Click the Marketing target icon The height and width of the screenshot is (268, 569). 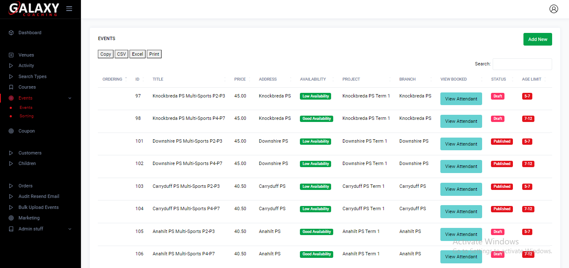[11, 218]
